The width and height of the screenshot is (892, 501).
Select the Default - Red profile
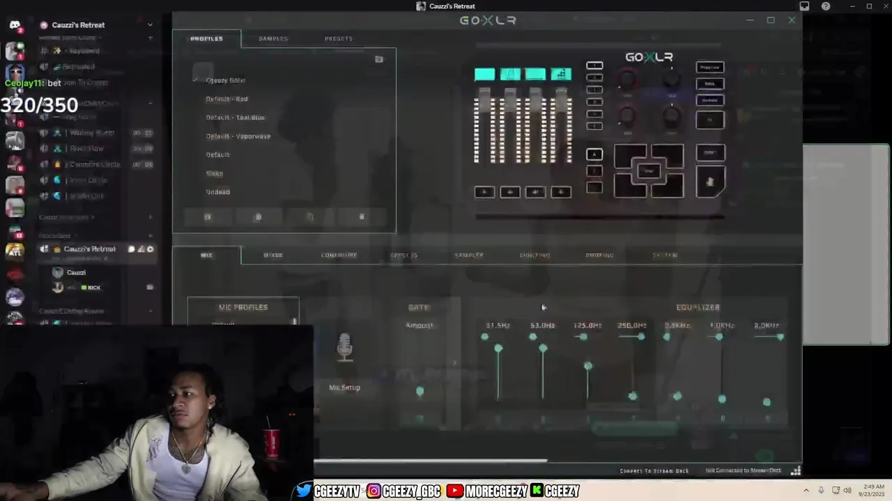226,99
